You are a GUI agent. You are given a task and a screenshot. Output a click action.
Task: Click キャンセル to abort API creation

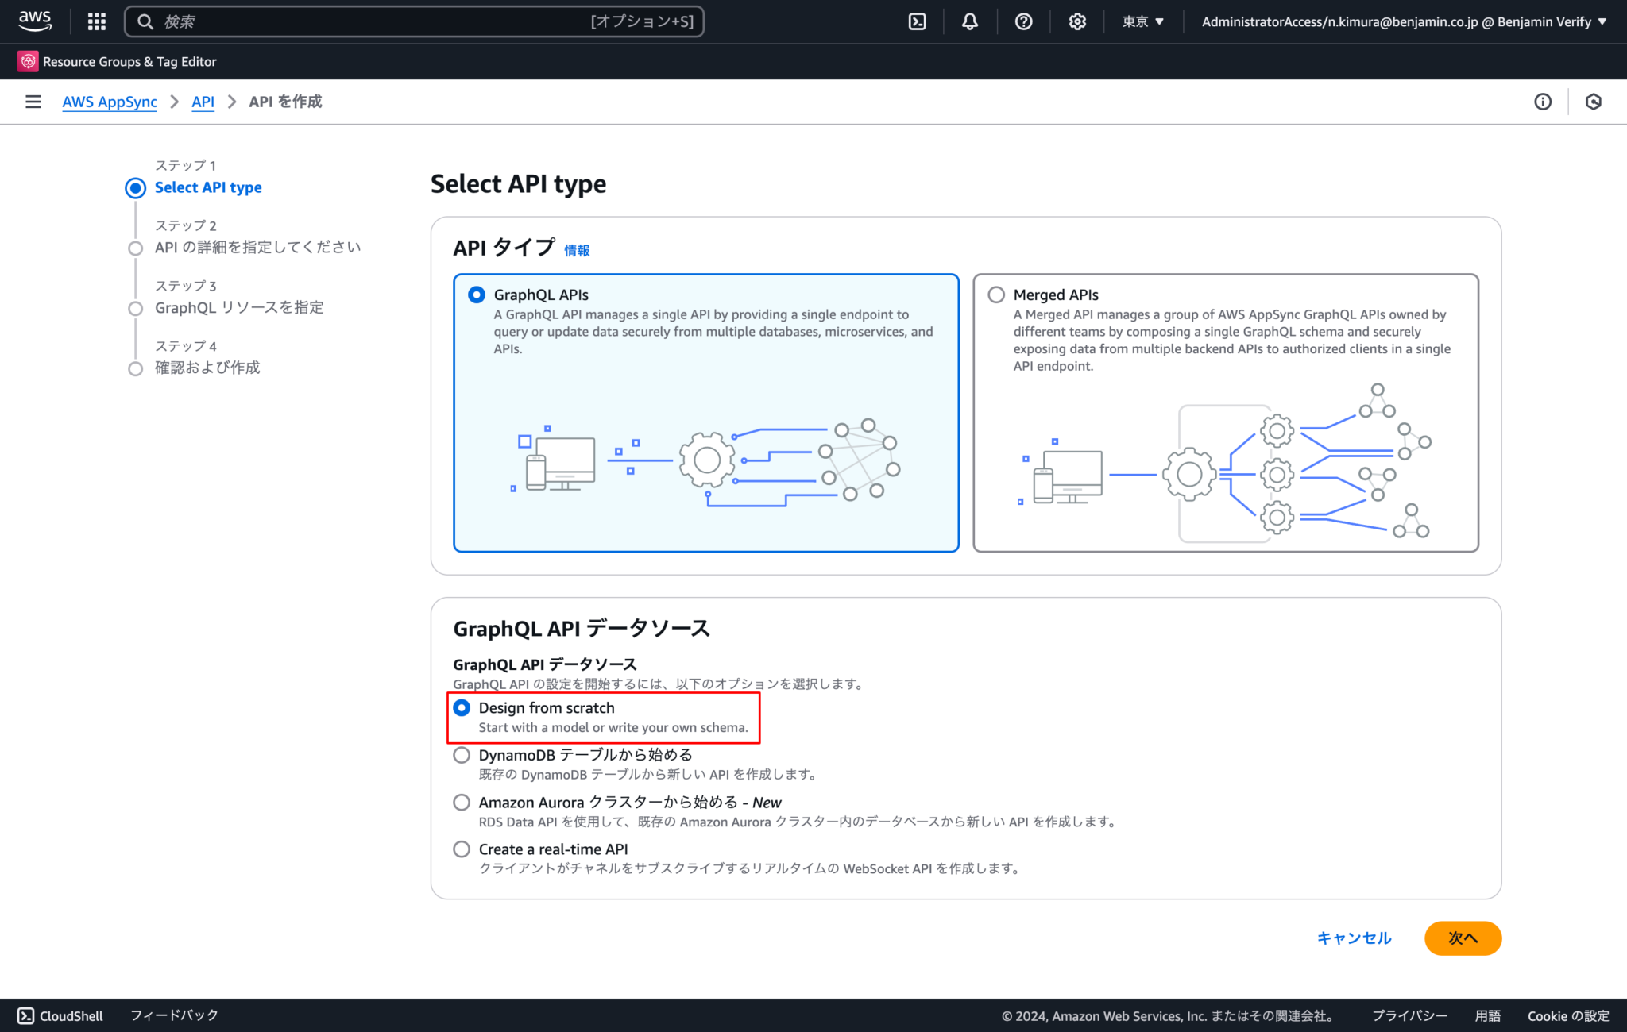click(x=1353, y=938)
